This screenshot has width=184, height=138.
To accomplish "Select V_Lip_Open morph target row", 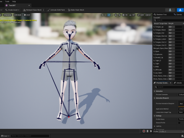I will (168, 73).
